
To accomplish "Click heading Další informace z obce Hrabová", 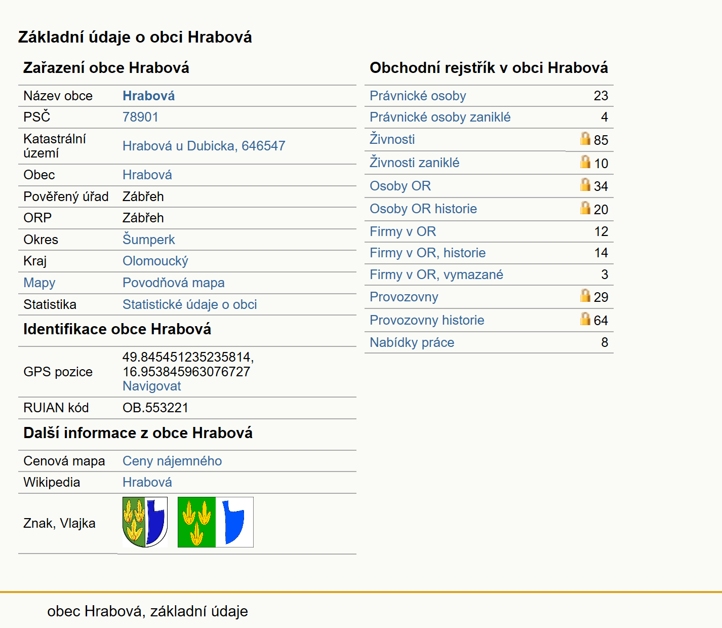I will (x=138, y=433).
